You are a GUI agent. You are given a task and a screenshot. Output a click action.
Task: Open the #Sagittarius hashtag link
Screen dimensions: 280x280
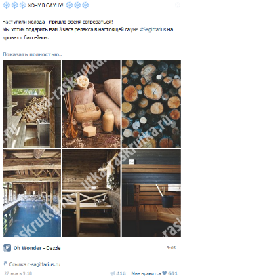tap(153, 29)
